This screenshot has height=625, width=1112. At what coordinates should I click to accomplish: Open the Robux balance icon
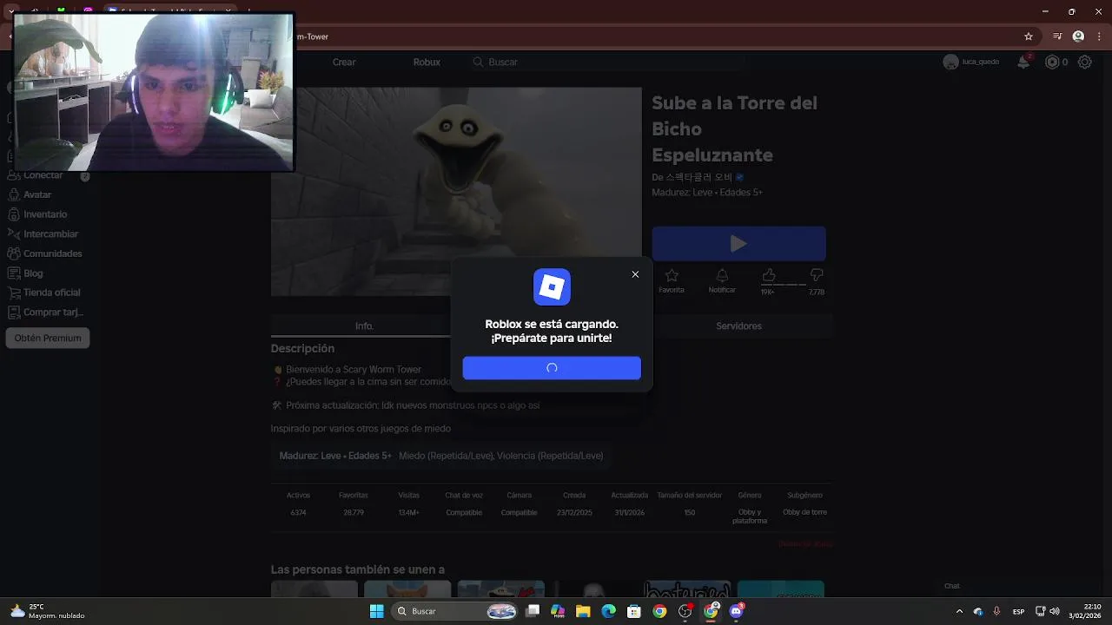pos(1052,62)
